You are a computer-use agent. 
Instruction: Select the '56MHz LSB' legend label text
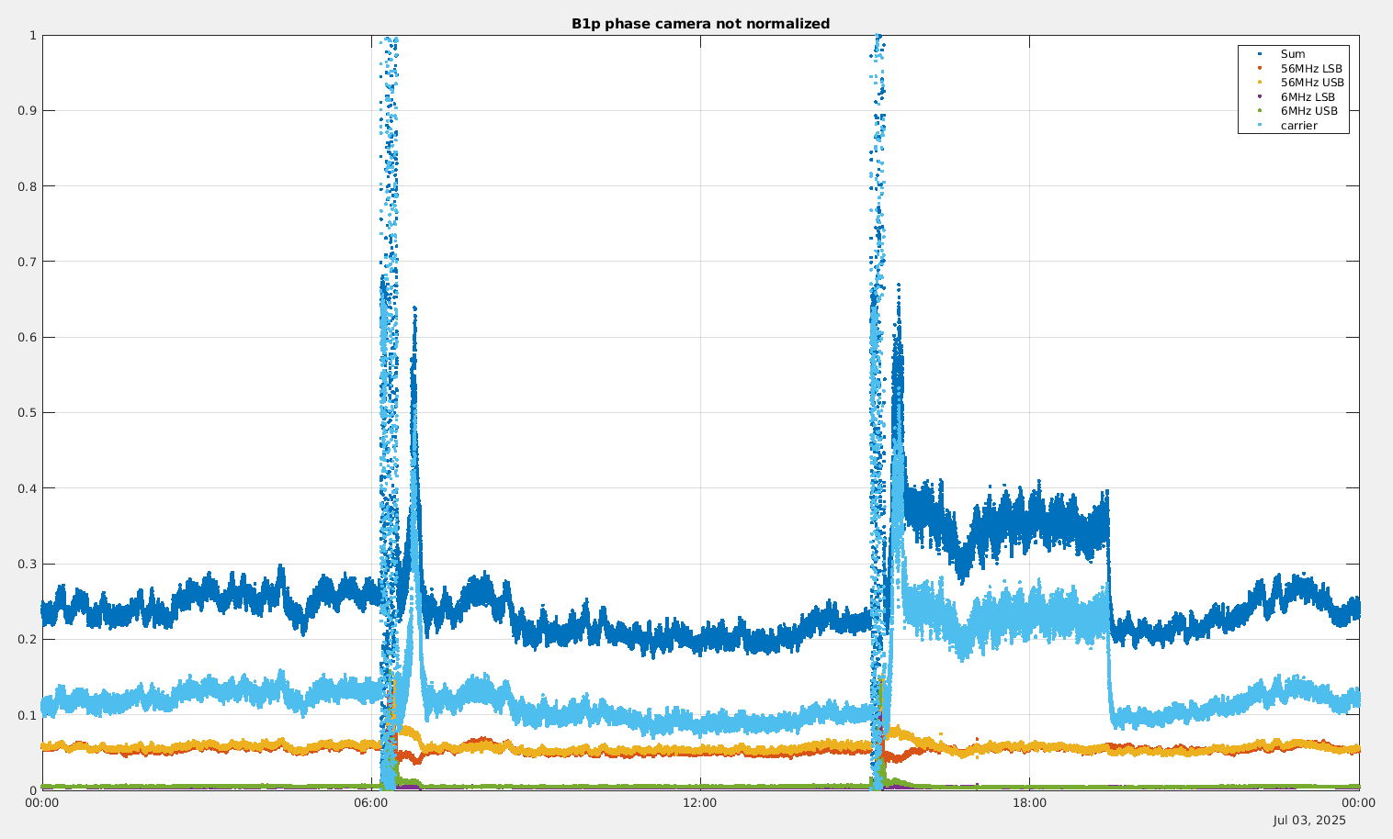coord(1311,69)
